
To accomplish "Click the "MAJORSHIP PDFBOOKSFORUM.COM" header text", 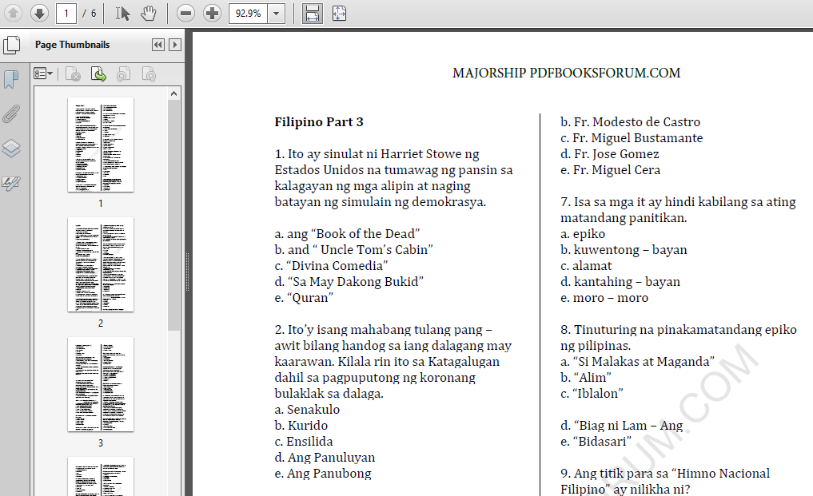I will click(566, 73).
